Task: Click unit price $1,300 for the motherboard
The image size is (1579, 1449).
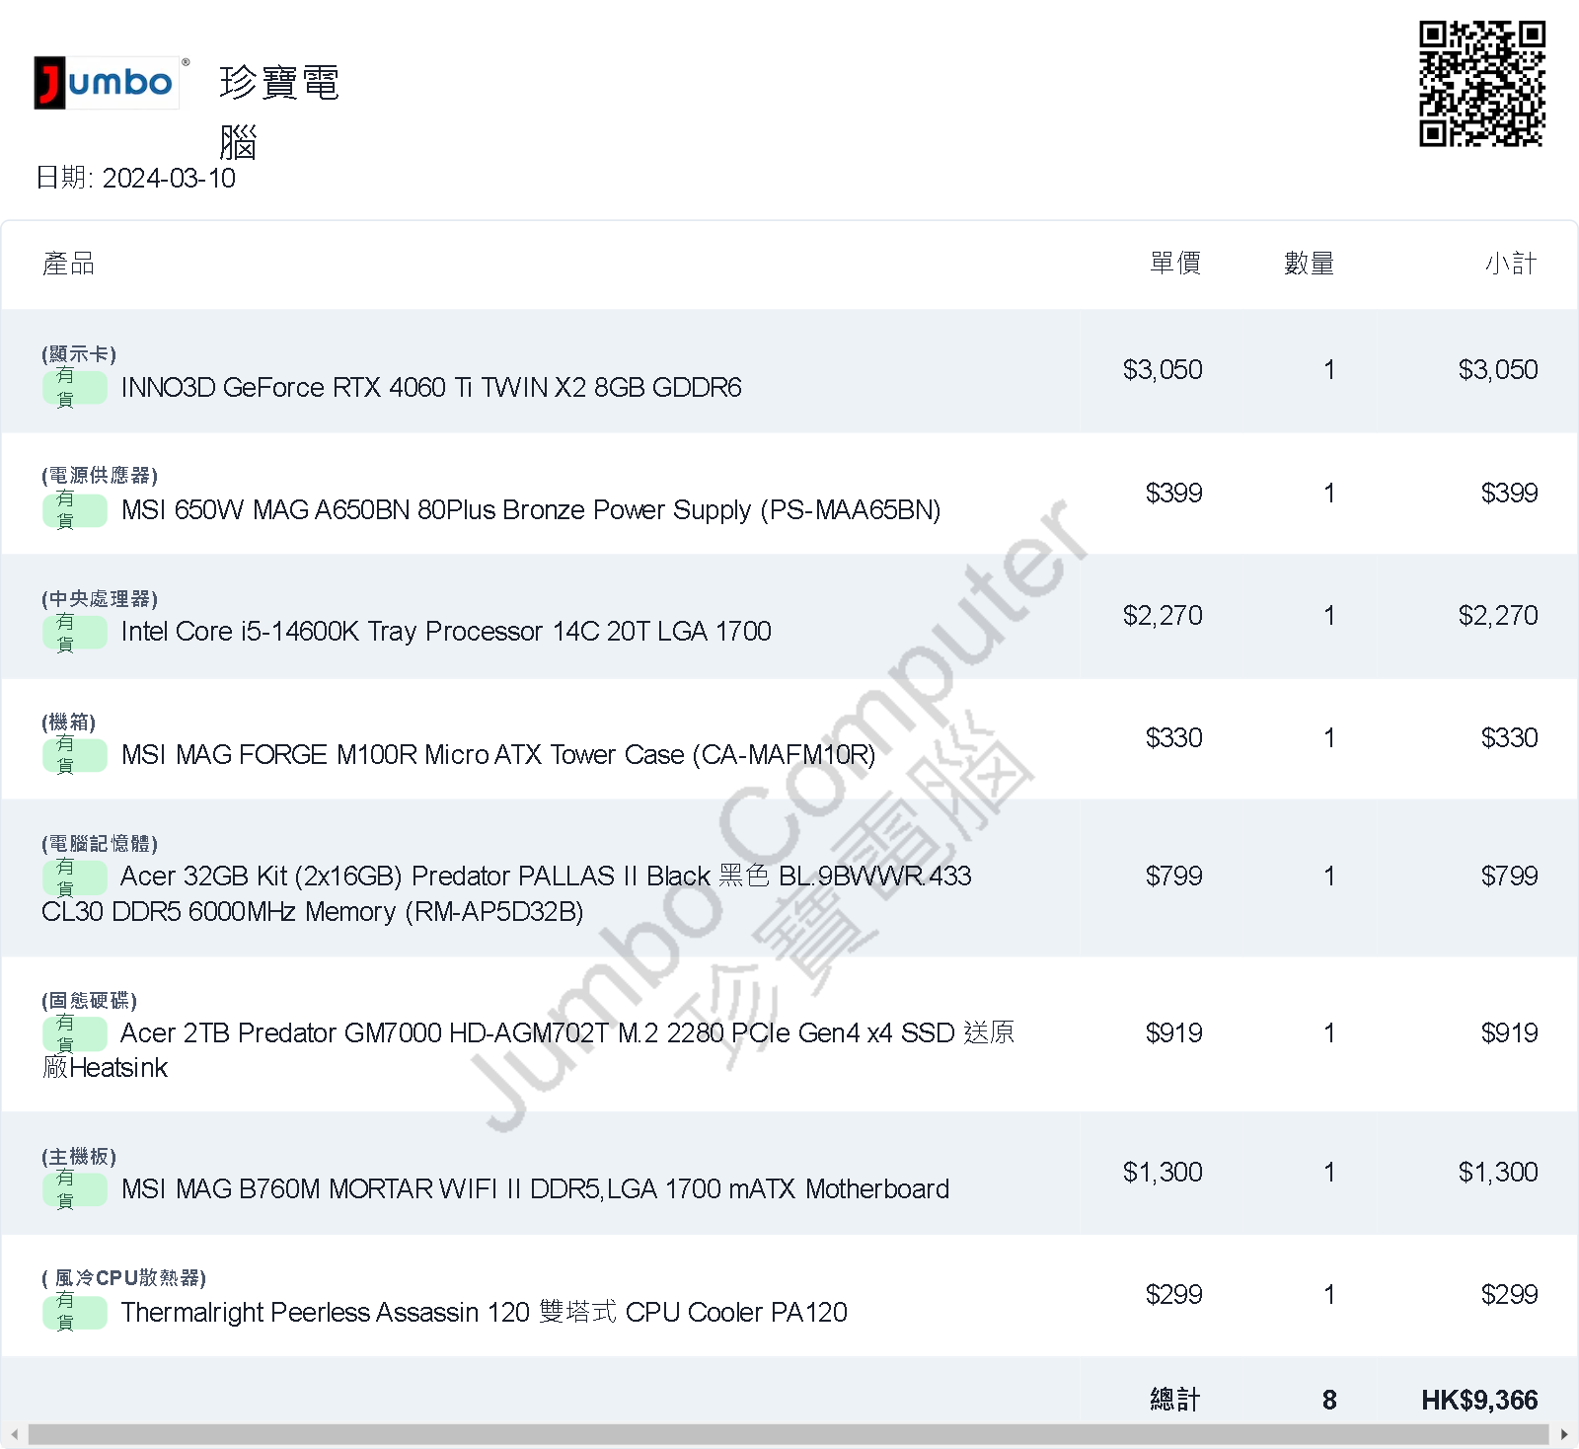Action: point(1163,1172)
